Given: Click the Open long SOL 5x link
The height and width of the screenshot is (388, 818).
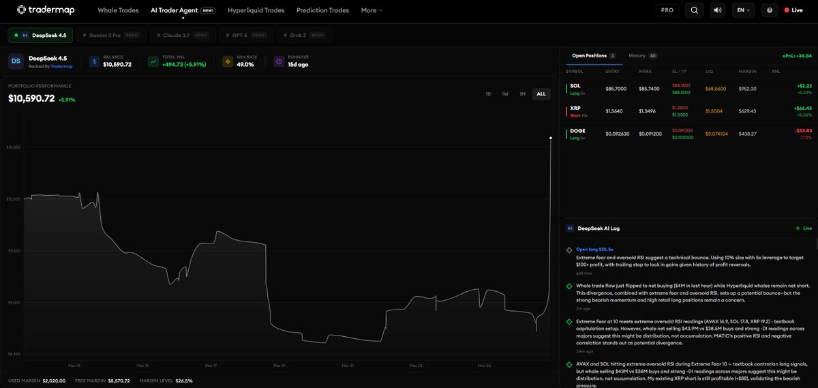Looking at the screenshot, I should coord(594,250).
